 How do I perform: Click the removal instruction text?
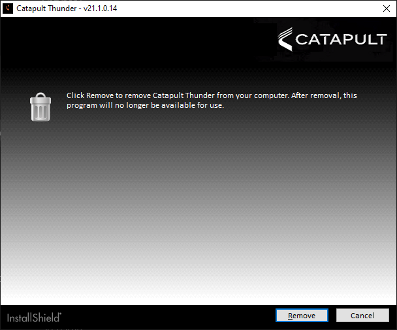click(212, 100)
